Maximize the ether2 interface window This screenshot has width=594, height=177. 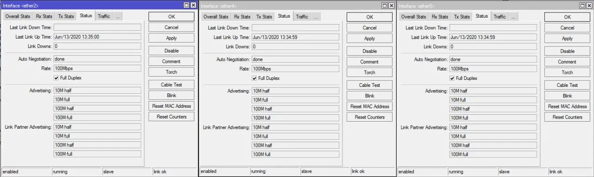tap(187, 5)
